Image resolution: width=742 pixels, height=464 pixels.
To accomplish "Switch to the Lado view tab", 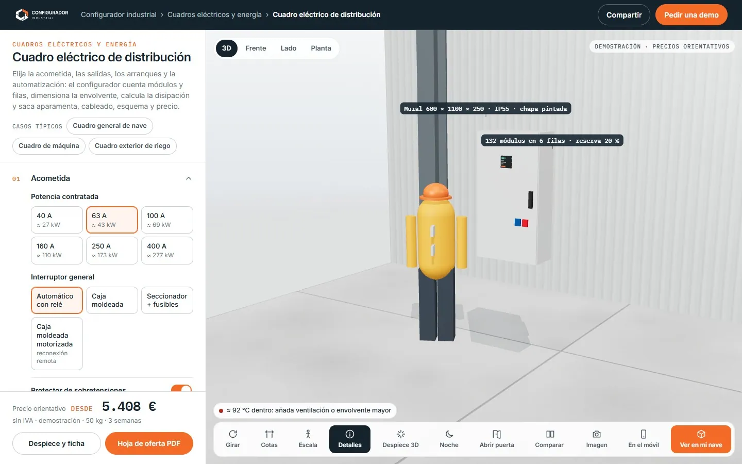I will [289, 48].
